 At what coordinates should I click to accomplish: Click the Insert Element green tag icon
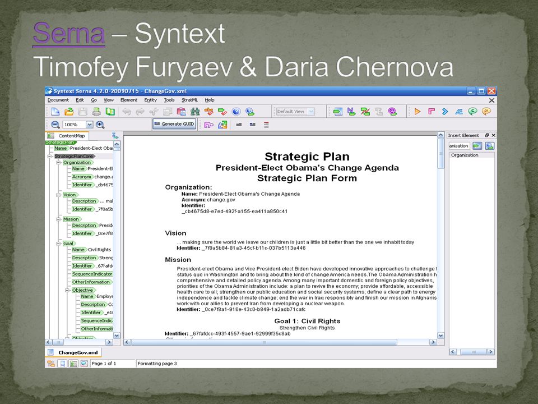pos(337,112)
